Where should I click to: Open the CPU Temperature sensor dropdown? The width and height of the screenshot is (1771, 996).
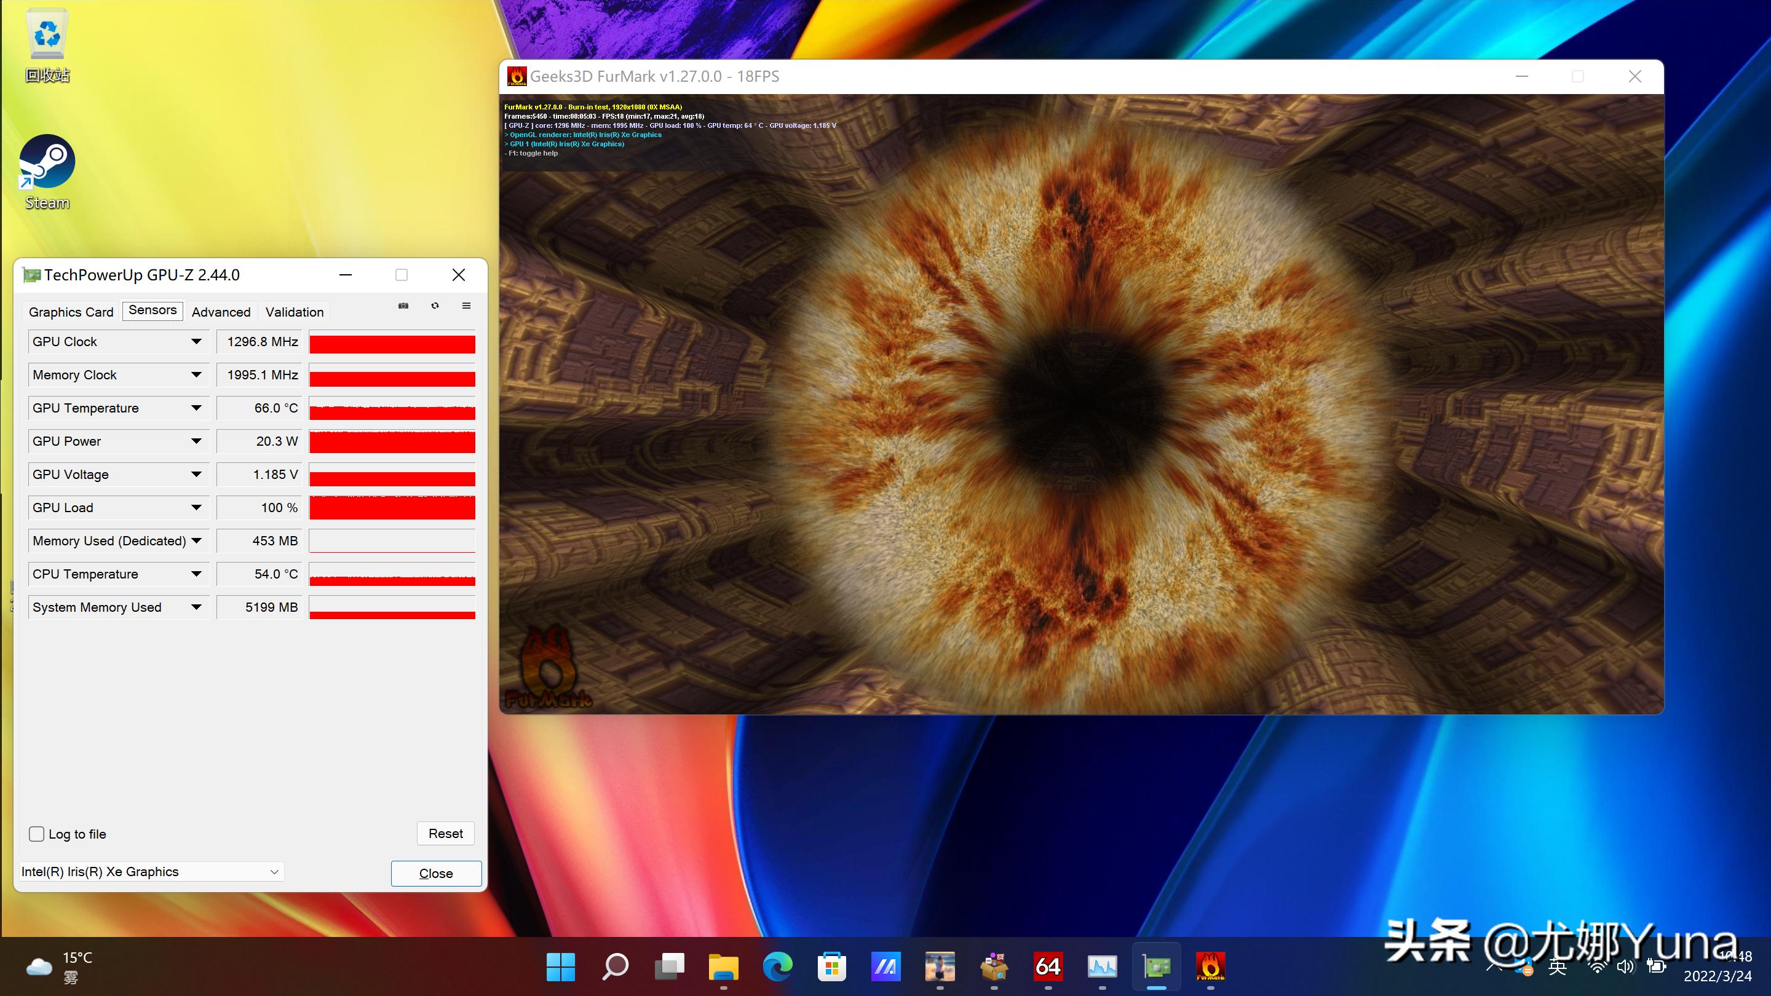pos(196,574)
